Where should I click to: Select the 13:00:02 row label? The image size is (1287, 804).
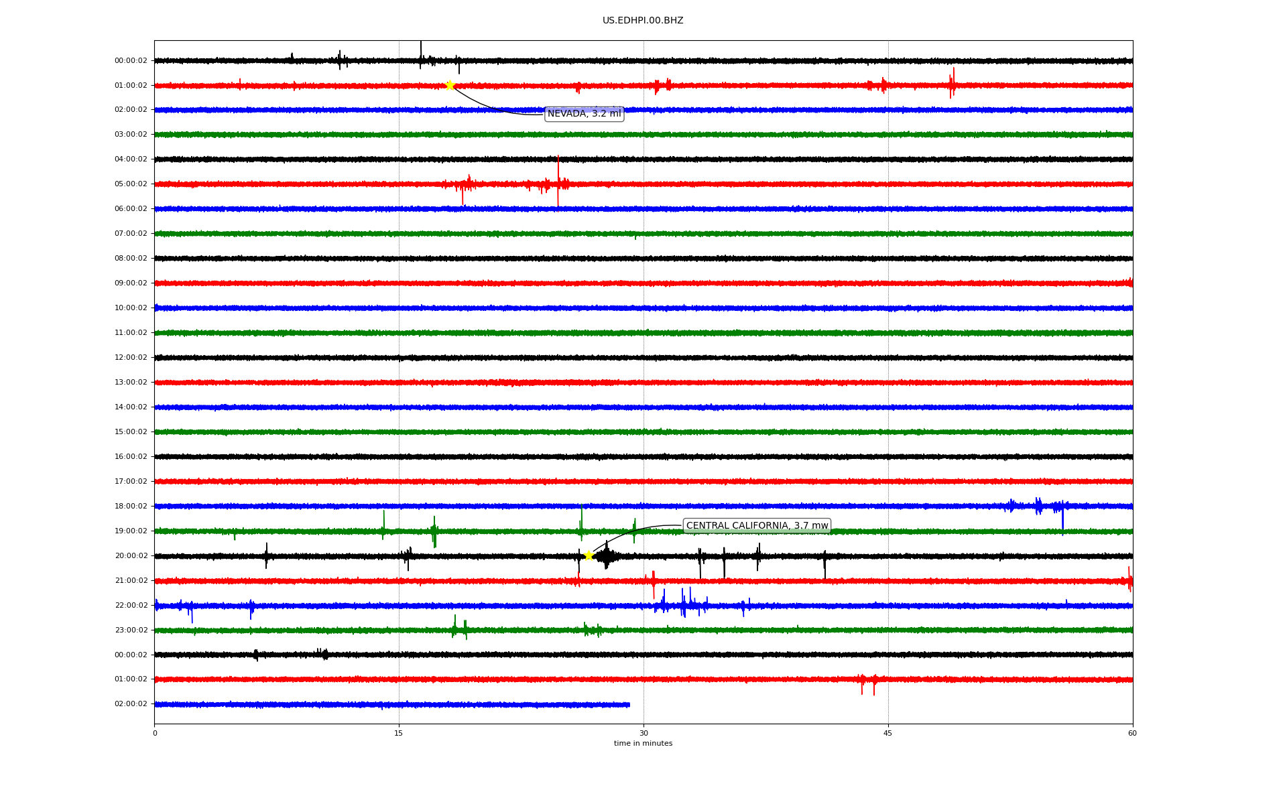[131, 383]
